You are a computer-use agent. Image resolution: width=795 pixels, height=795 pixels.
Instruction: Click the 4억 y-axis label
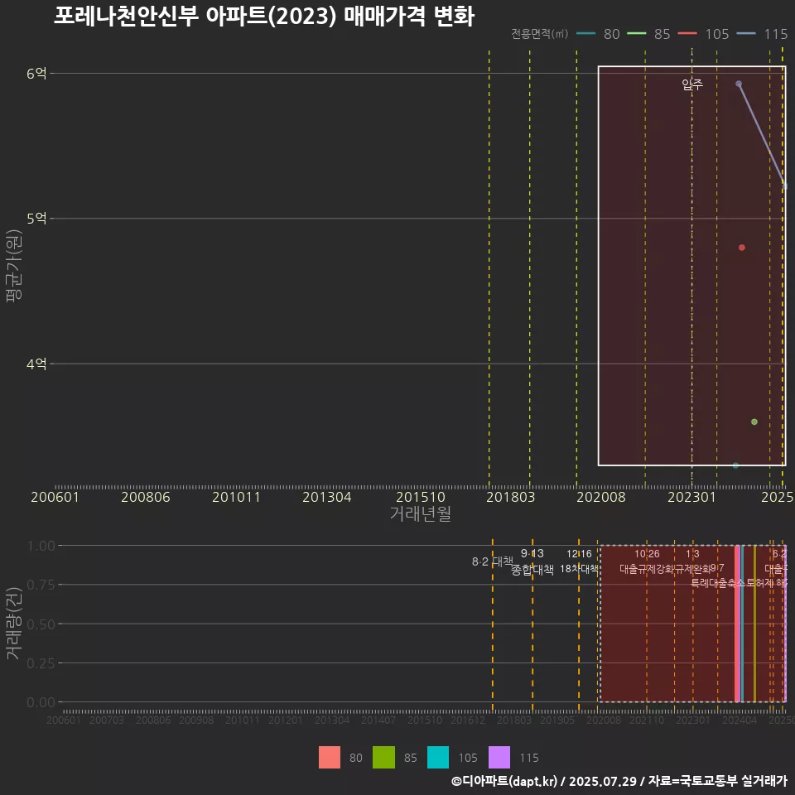[x=36, y=364]
